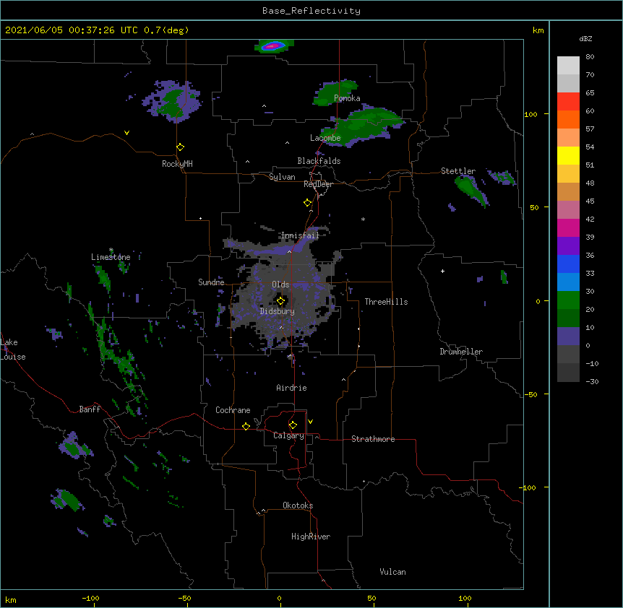Select the -50 tick label on right axis

click(530, 394)
